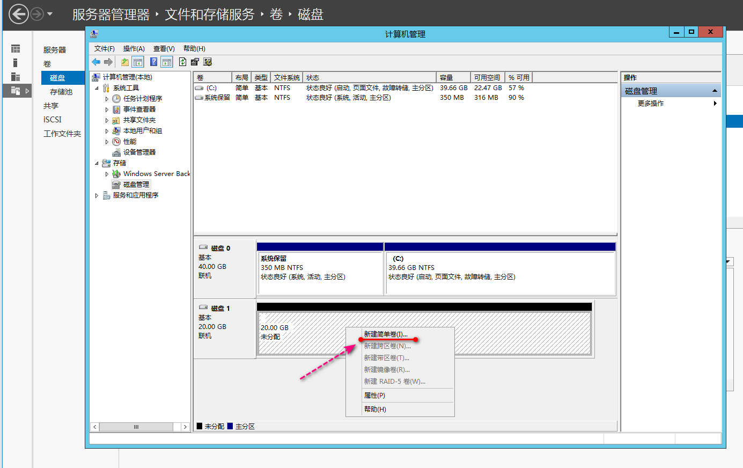Open the 帮助(H) menu in the menu bar
Image resolution: width=743 pixels, height=468 pixels.
pyautogui.click(x=194, y=48)
